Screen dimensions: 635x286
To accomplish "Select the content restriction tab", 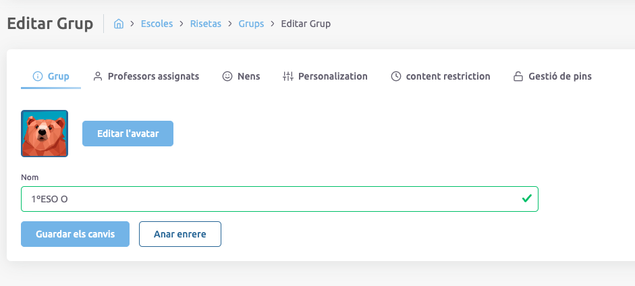I will tap(447, 76).
